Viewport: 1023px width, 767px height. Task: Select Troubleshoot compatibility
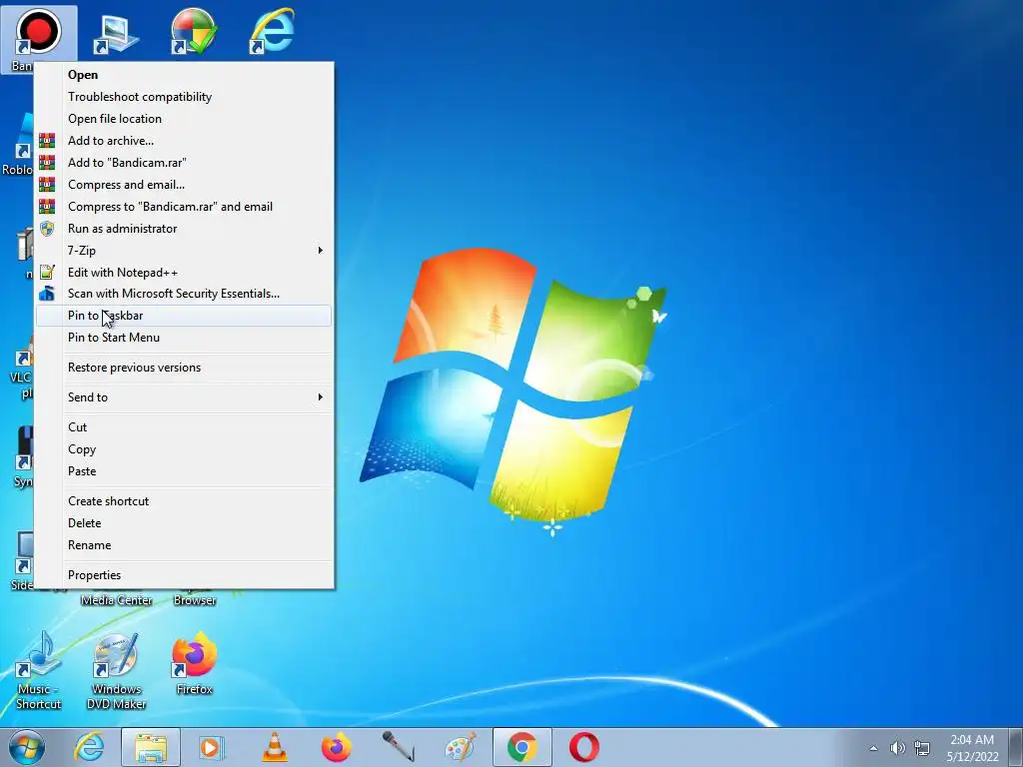coord(184,97)
